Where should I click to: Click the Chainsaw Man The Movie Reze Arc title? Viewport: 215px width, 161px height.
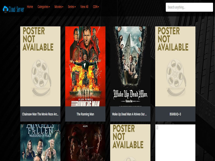40,114
